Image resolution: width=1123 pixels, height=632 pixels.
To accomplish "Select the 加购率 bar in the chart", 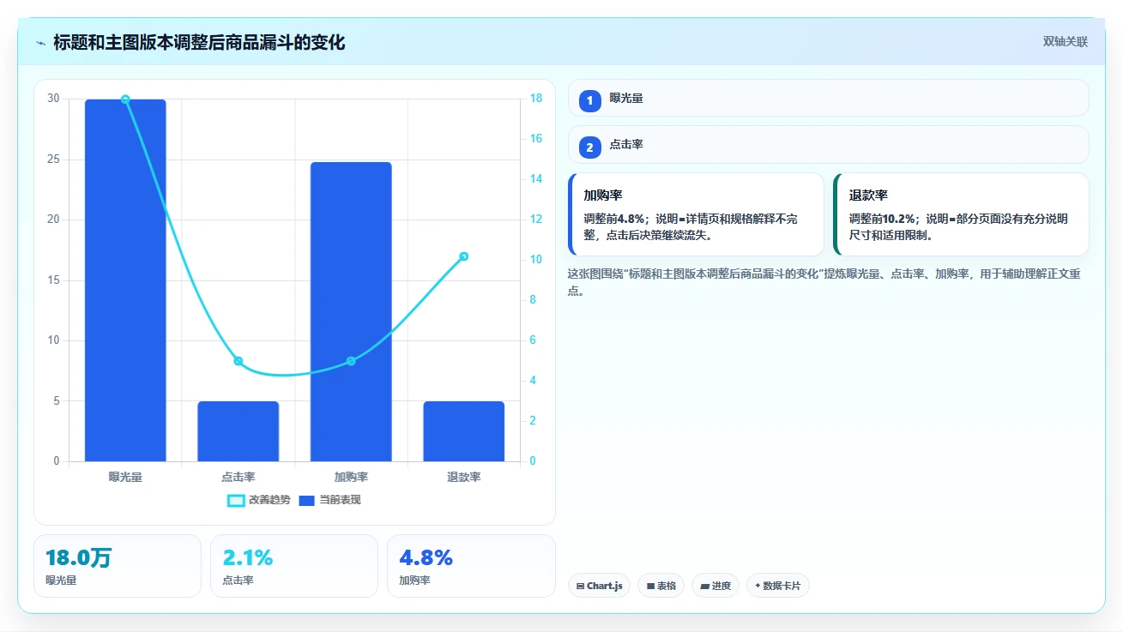I will pyautogui.click(x=351, y=312).
